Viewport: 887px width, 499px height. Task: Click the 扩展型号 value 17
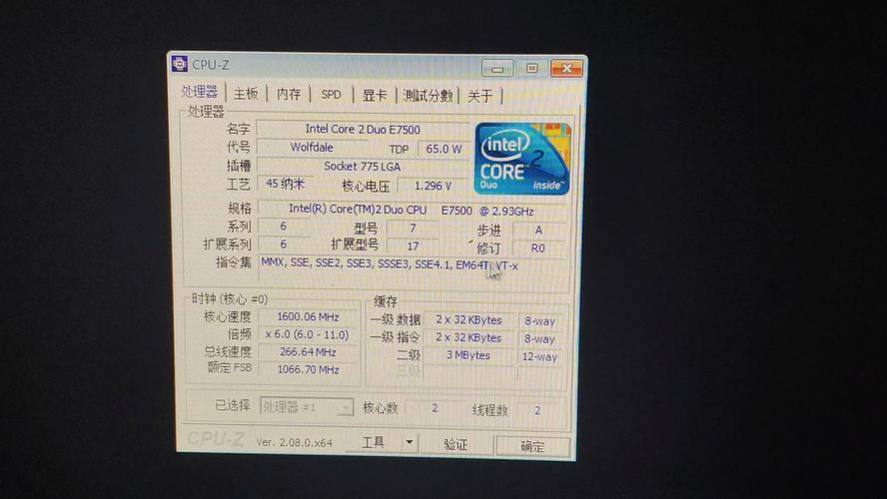pos(413,246)
